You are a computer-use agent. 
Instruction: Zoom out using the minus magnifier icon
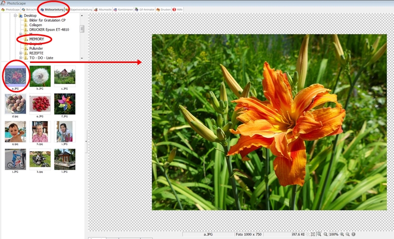tap(348, 235)
